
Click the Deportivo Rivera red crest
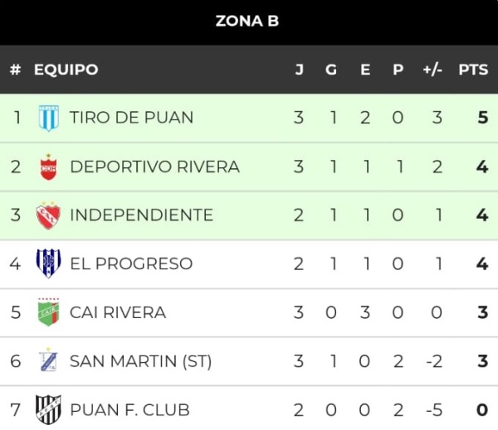pyautogui.click(x=49, y=167)
